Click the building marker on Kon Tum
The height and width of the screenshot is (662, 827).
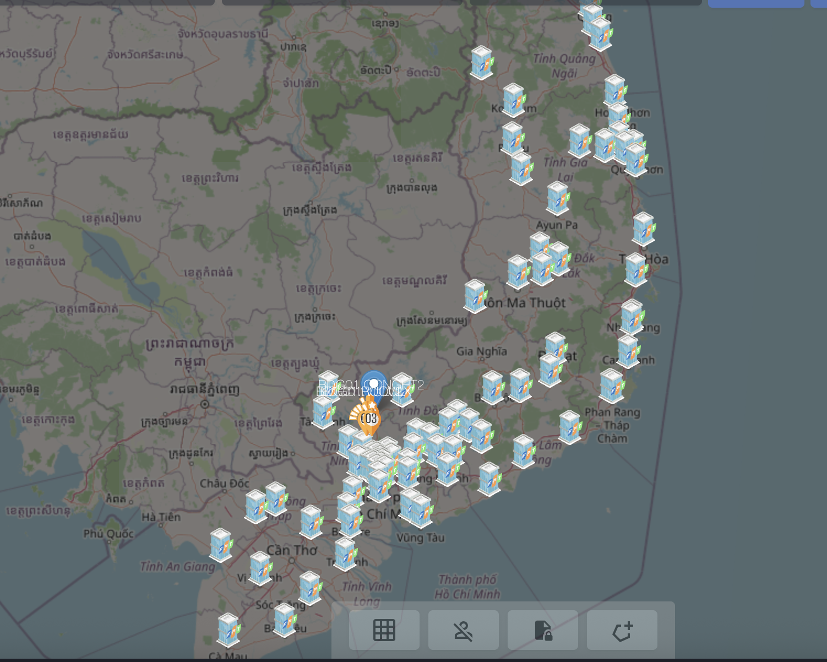pyautogui.click(x=513, y=100)
